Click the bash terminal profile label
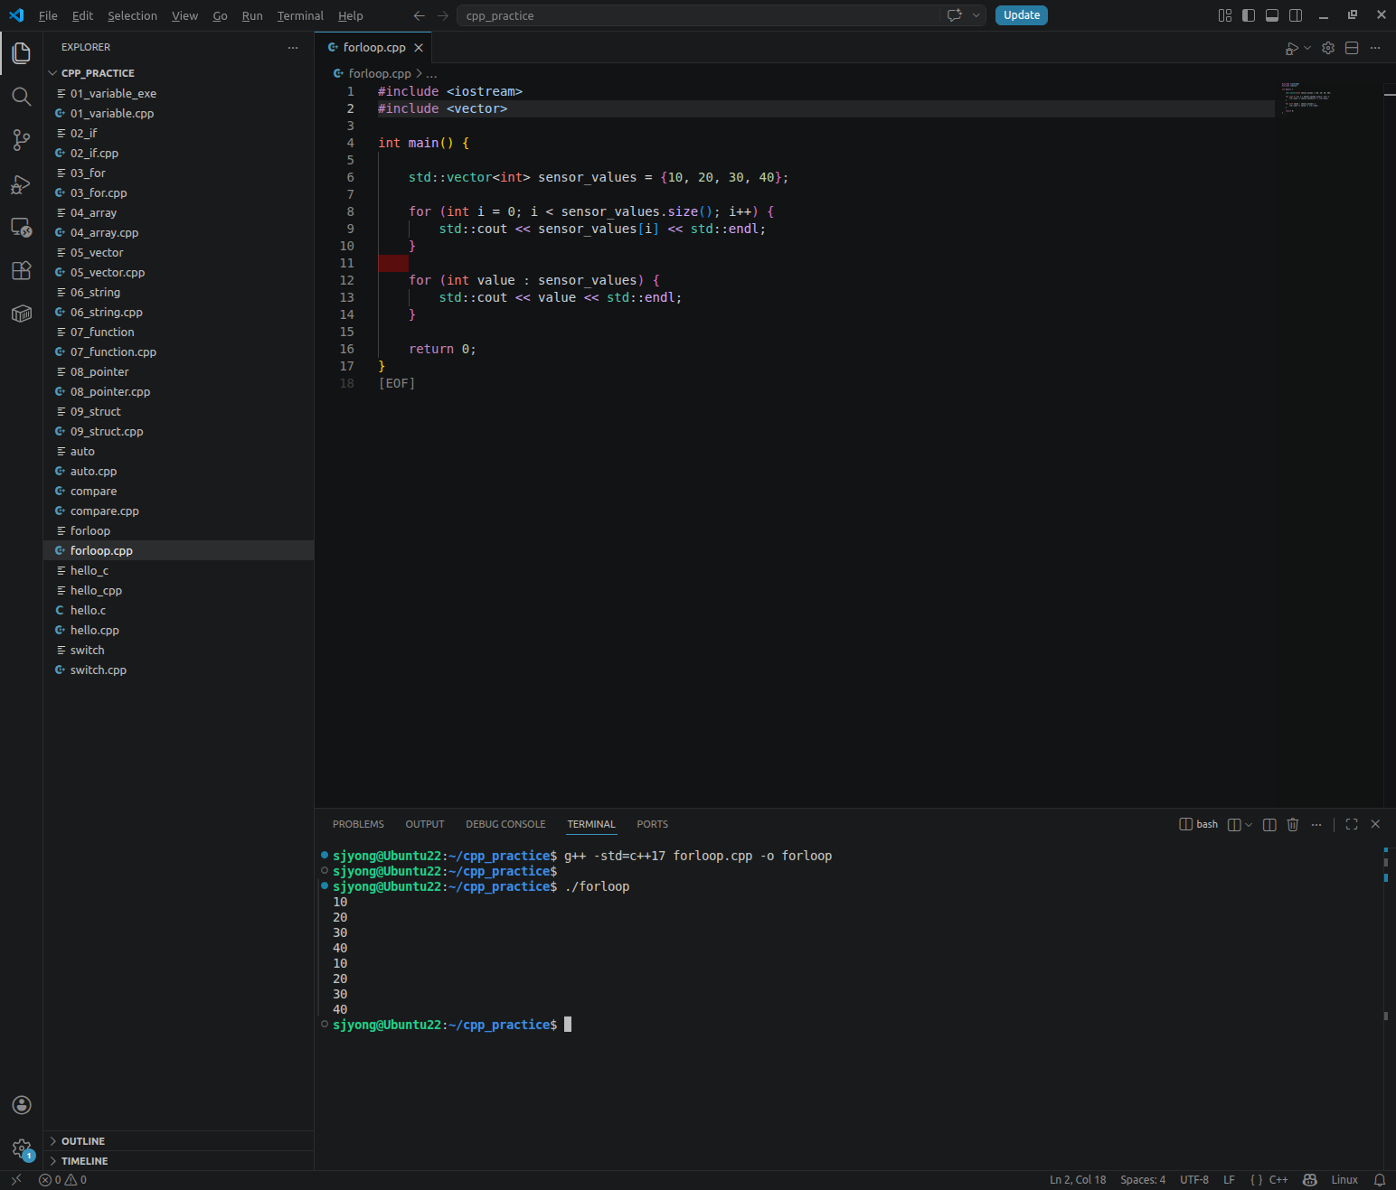 click(x=1199, y=824)
